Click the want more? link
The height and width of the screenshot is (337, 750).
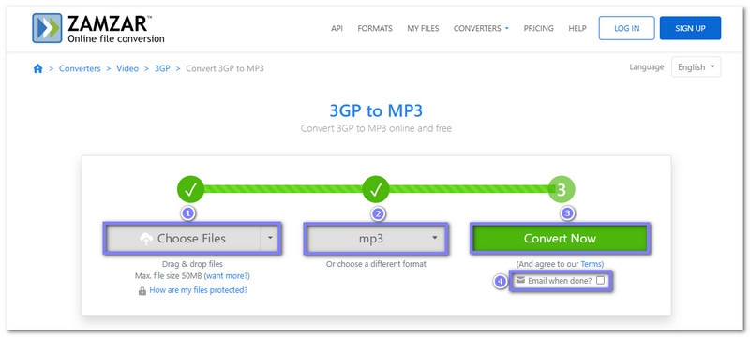227,276
